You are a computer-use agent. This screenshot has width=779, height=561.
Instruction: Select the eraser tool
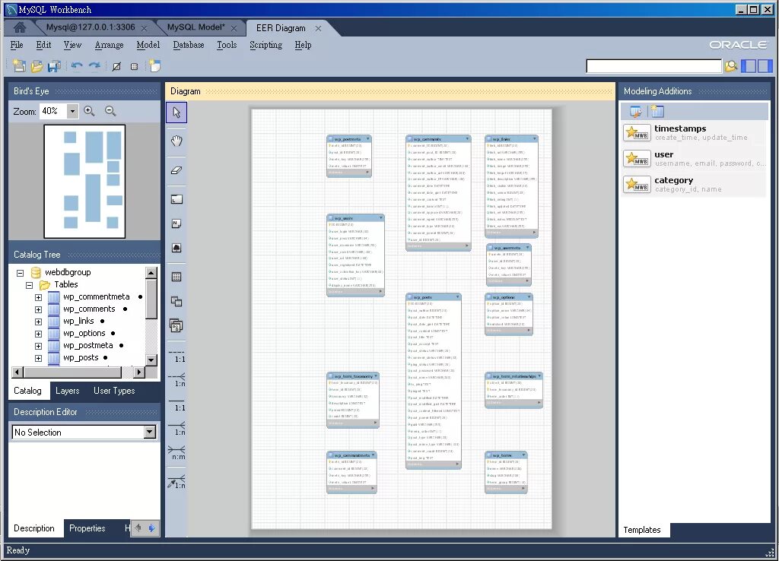coord(176,170)
